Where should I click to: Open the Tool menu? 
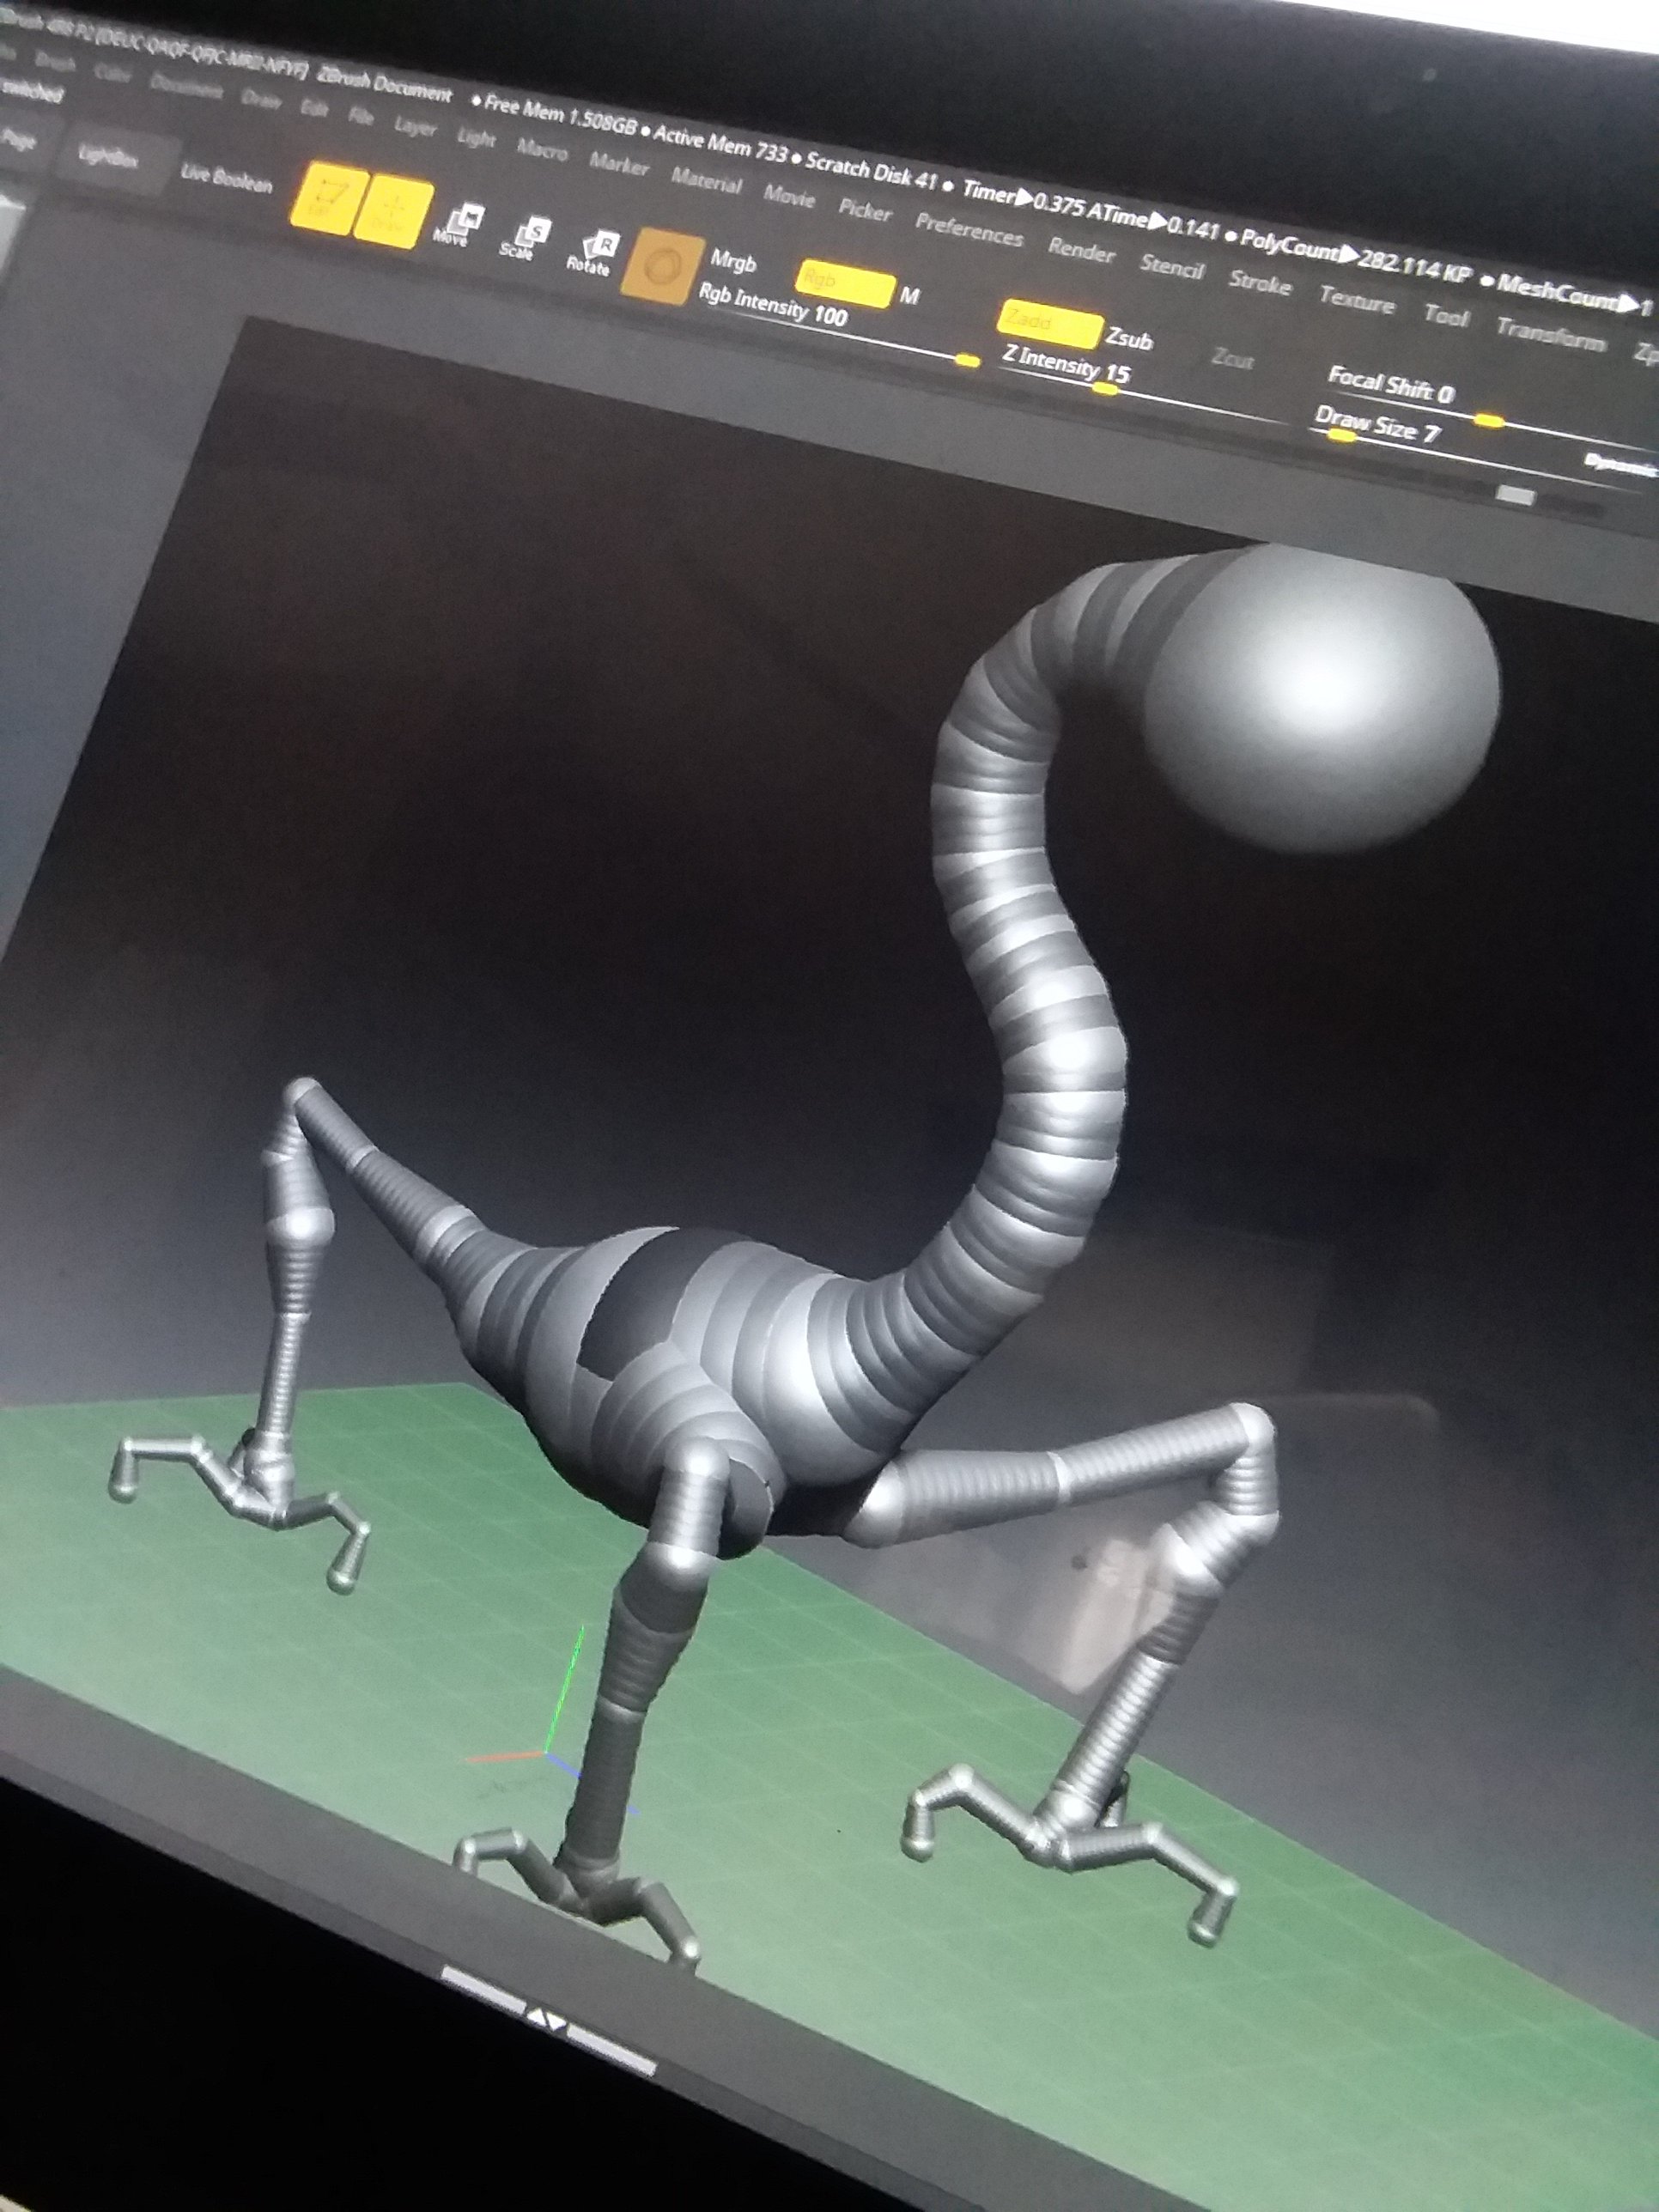[1446, 316]
